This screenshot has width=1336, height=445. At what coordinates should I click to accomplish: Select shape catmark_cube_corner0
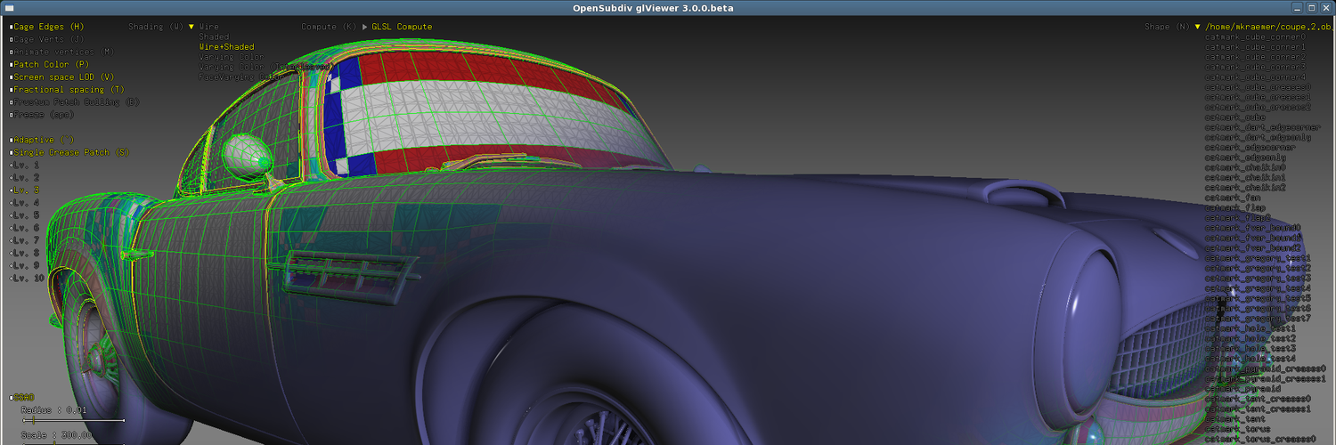click(x=1255, y=36)
